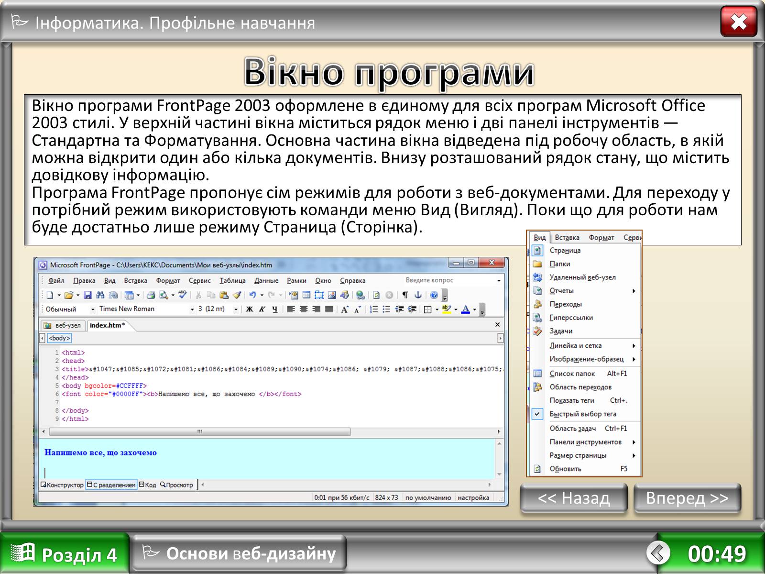Image resolution: width=765 pixels, height=574 pixels.
Task: Click the Print icon in standard toolbar
Action: point(151,295)
